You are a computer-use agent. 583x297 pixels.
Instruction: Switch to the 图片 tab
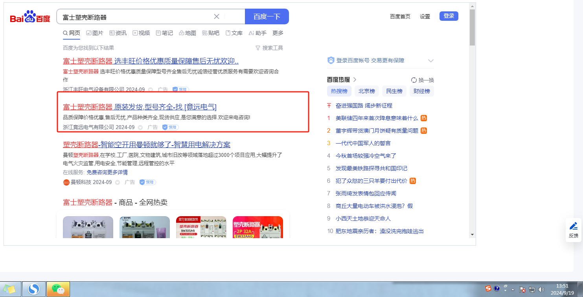(x=95, y=33)
